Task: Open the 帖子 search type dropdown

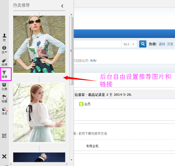Action: click(129, 44)
